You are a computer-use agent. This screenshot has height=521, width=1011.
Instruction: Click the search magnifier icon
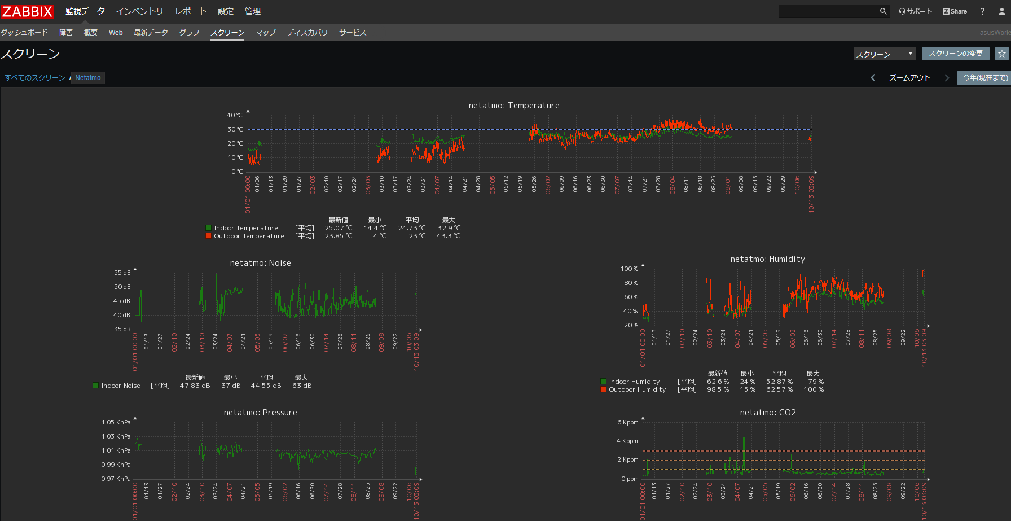(883, 11)
